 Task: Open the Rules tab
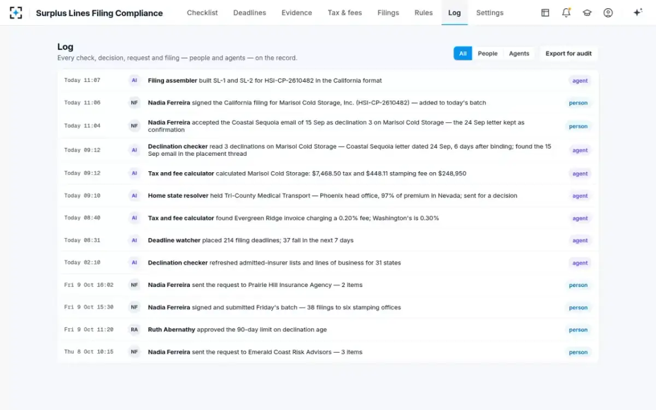click(424, 13)
